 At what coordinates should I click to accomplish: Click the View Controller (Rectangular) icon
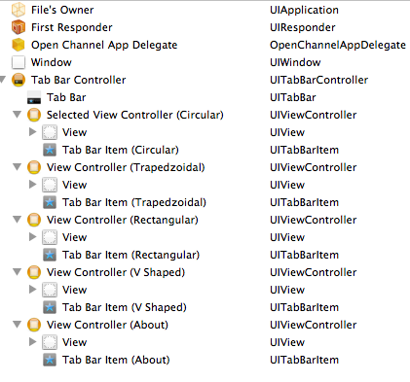(34, 220)
